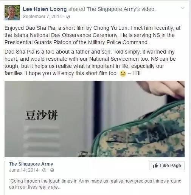Click the thumbs-up icon on Like Page
Viewport: 191px width, 195px height.
pos(155,166)
